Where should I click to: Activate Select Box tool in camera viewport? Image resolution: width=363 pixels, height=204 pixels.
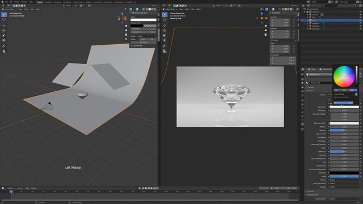point(164,15)
